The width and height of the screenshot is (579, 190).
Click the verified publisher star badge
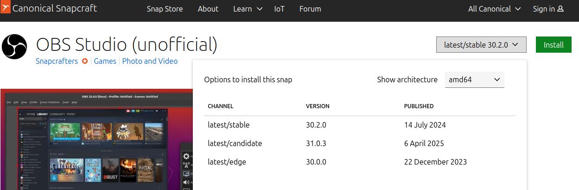pyautogui.click(x=85, y=61)
